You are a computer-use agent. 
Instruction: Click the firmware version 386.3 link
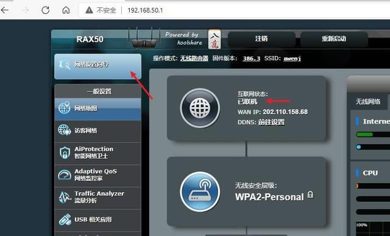pyautogui.click(x=252, y=58)
